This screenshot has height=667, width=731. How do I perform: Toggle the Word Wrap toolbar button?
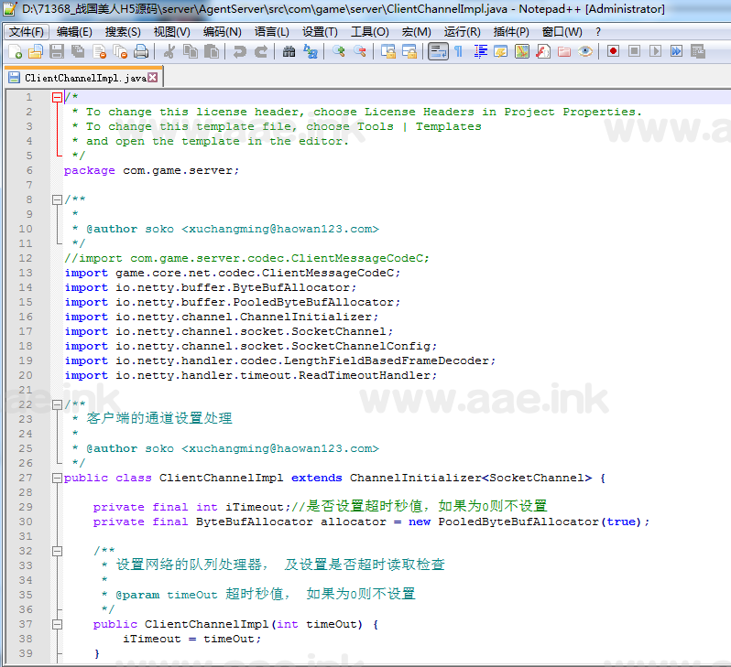(438, 52)
